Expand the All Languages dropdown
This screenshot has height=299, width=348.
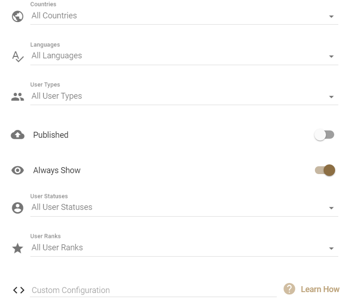(x=184, y=56)
